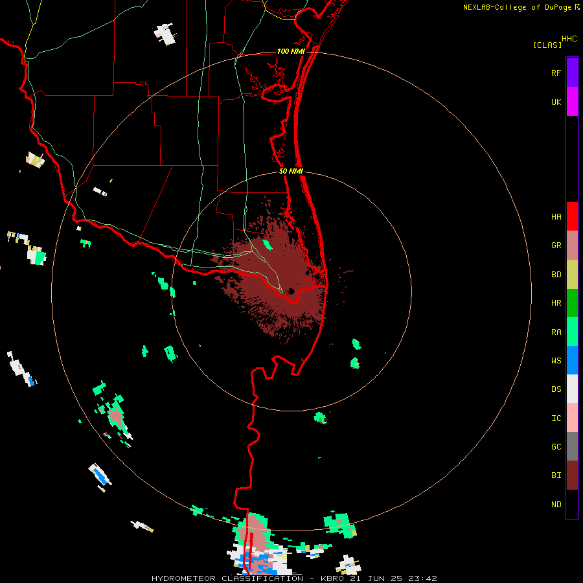Click the dark green HR legend swatch
The image size is (583, 583).
[x=572, y=303]
